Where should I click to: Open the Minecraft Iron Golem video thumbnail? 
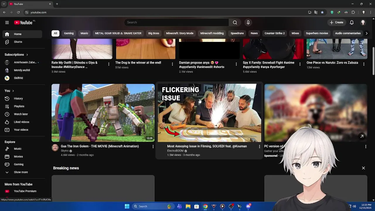[103, 113]
